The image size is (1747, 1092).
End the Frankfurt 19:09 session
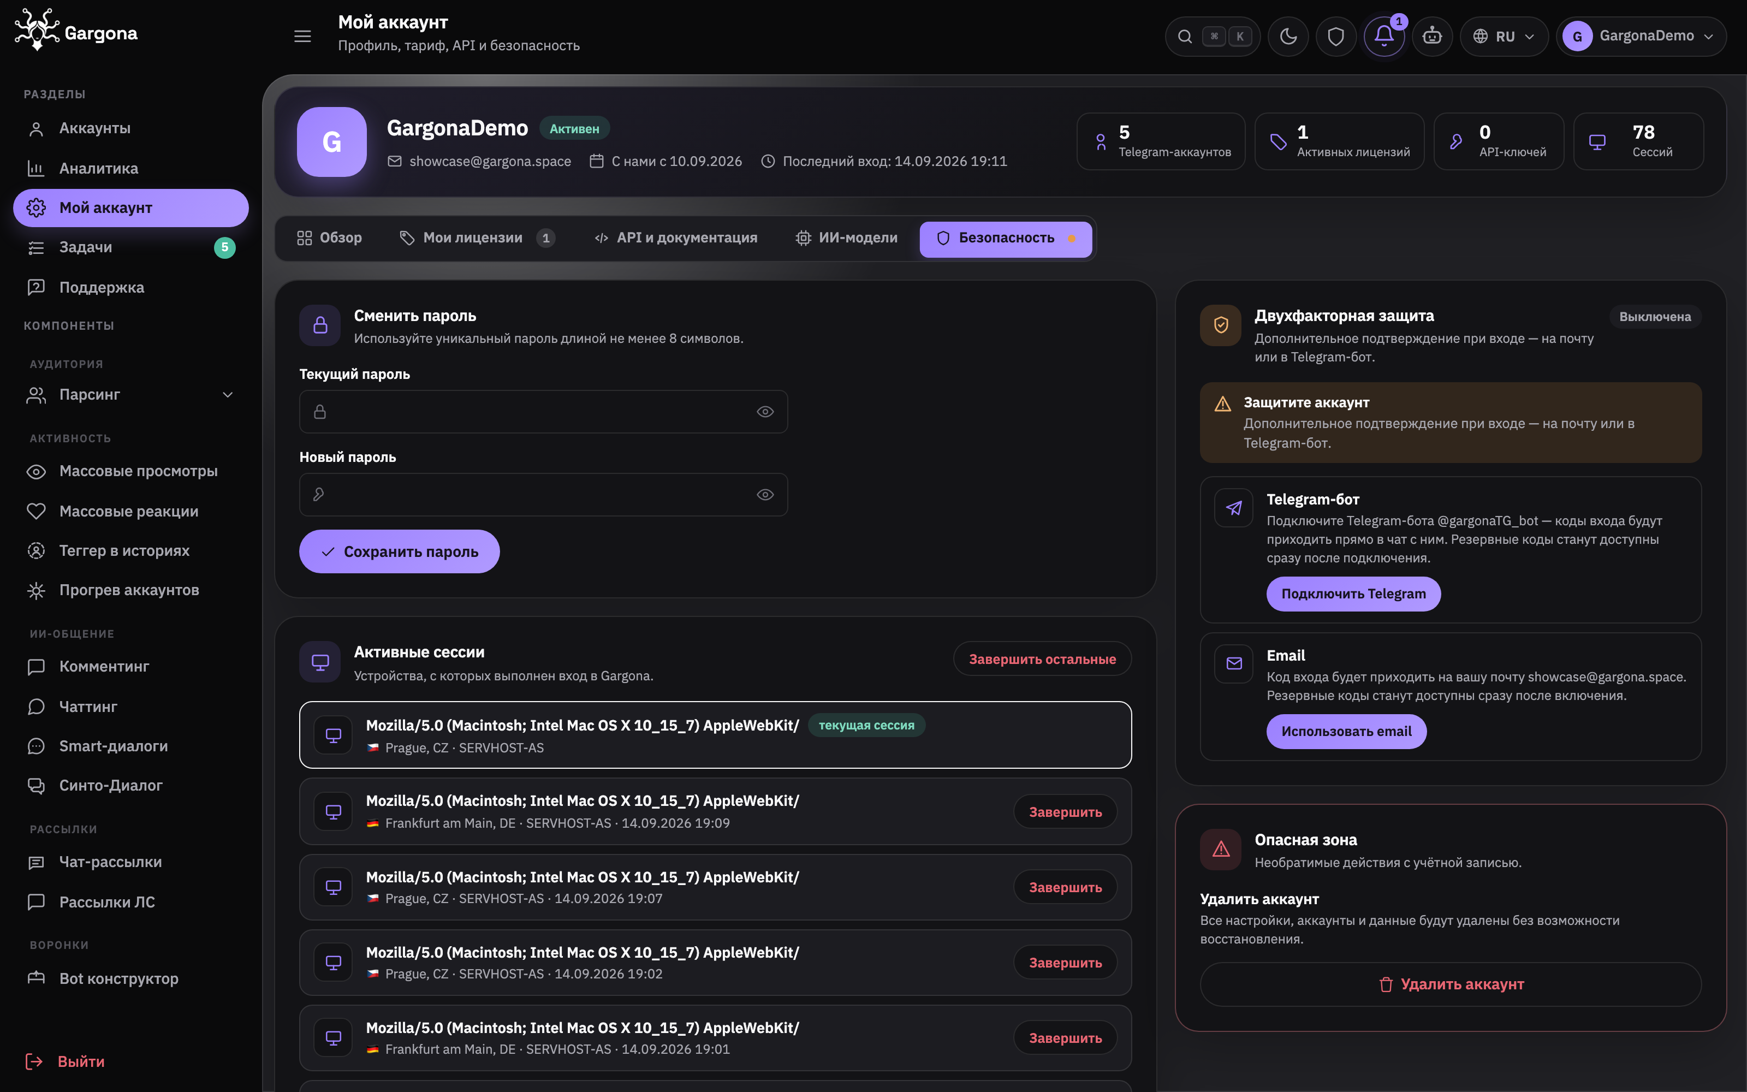[1065, 812]
